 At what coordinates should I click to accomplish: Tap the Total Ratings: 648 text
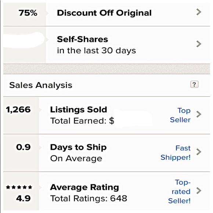click(x=89, y=198)
